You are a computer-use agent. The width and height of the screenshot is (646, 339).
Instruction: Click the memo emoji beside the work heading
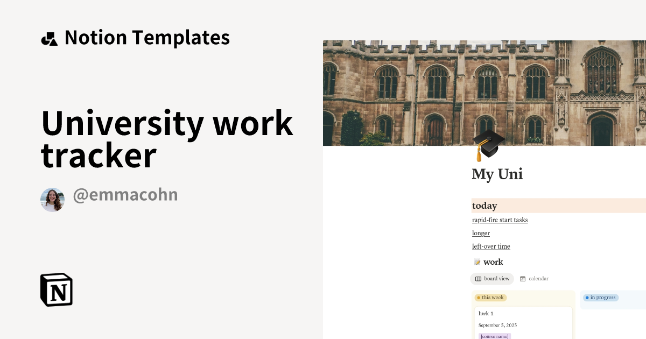tap(476, 262)
